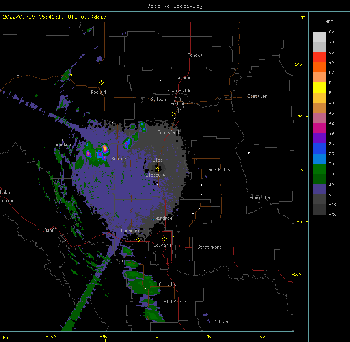The height and width of the screenshot is (342, 350).
Task: Click the white asterisk marker east of Innisfail
Action: coord(204,123)
